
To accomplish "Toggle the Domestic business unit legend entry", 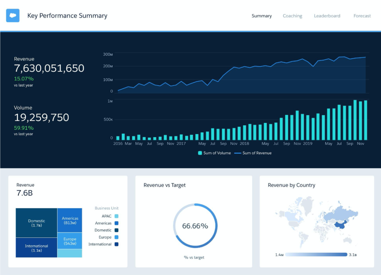I will coord(116,230).
